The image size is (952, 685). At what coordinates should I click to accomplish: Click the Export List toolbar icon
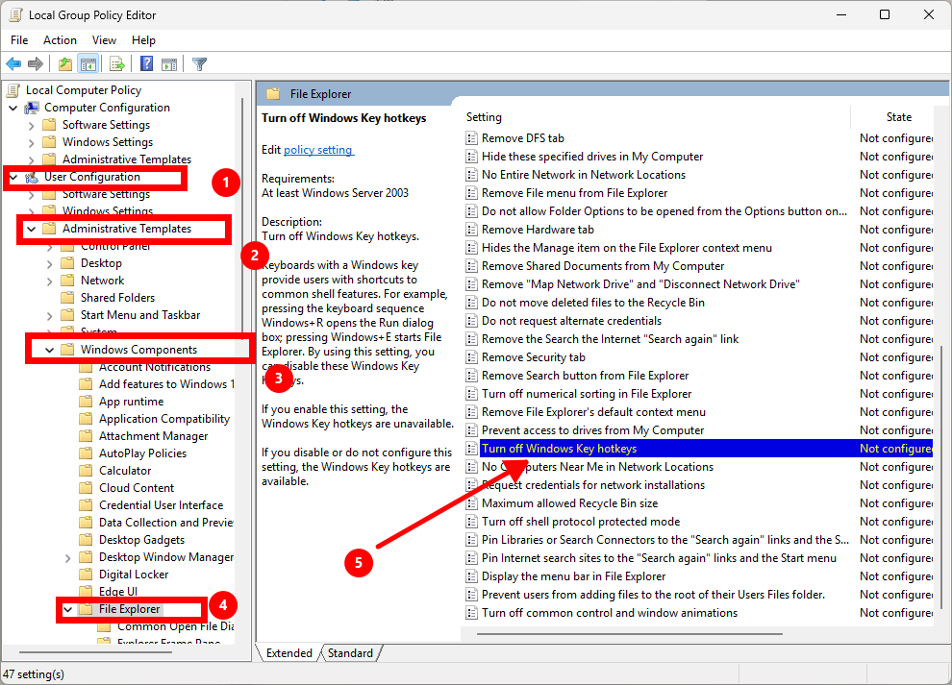[116, 64]
